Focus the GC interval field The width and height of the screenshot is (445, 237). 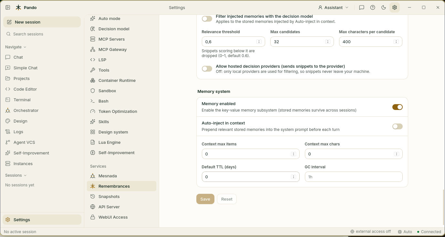click(x=354, y=177)
